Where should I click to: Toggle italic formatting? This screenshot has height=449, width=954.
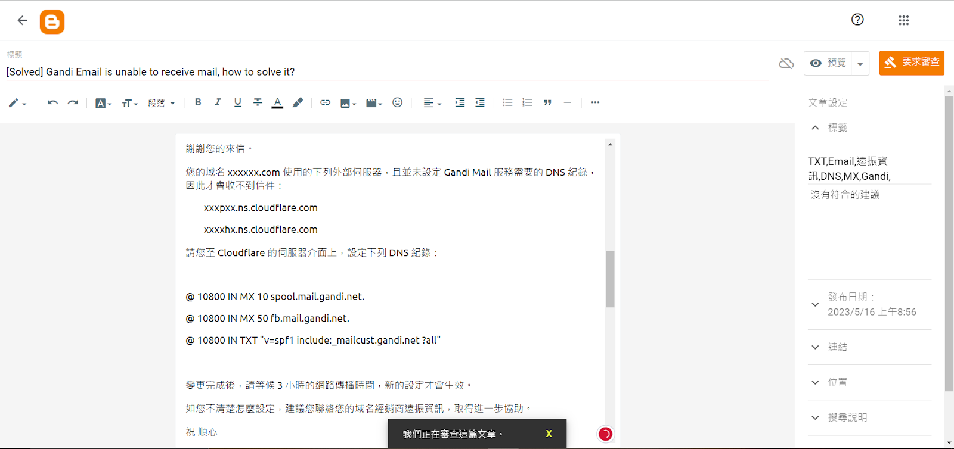pos(218,102)
